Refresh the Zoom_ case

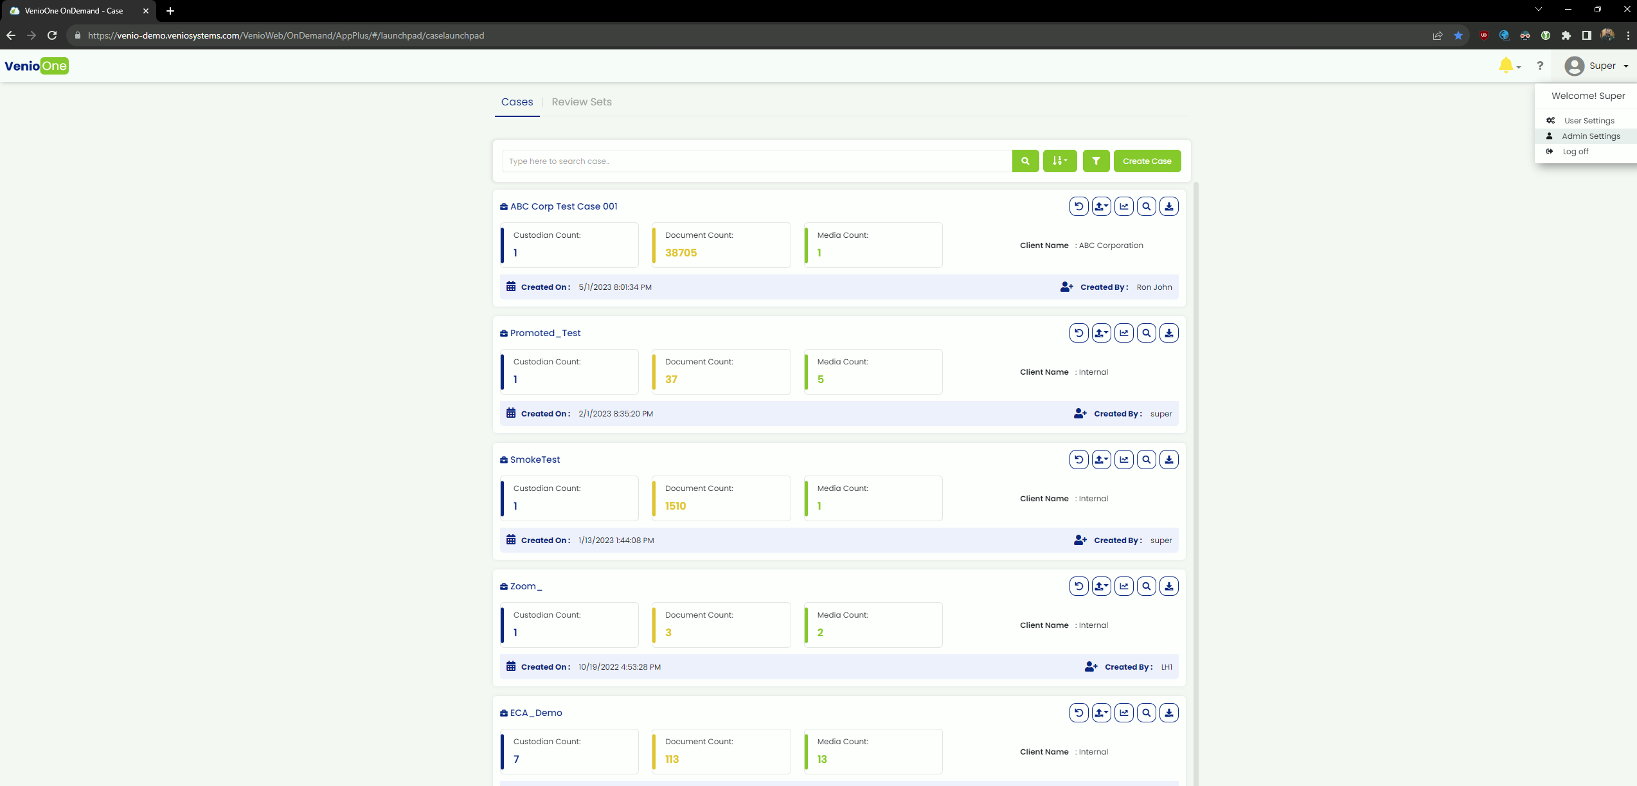click(x=1078, y=586)
